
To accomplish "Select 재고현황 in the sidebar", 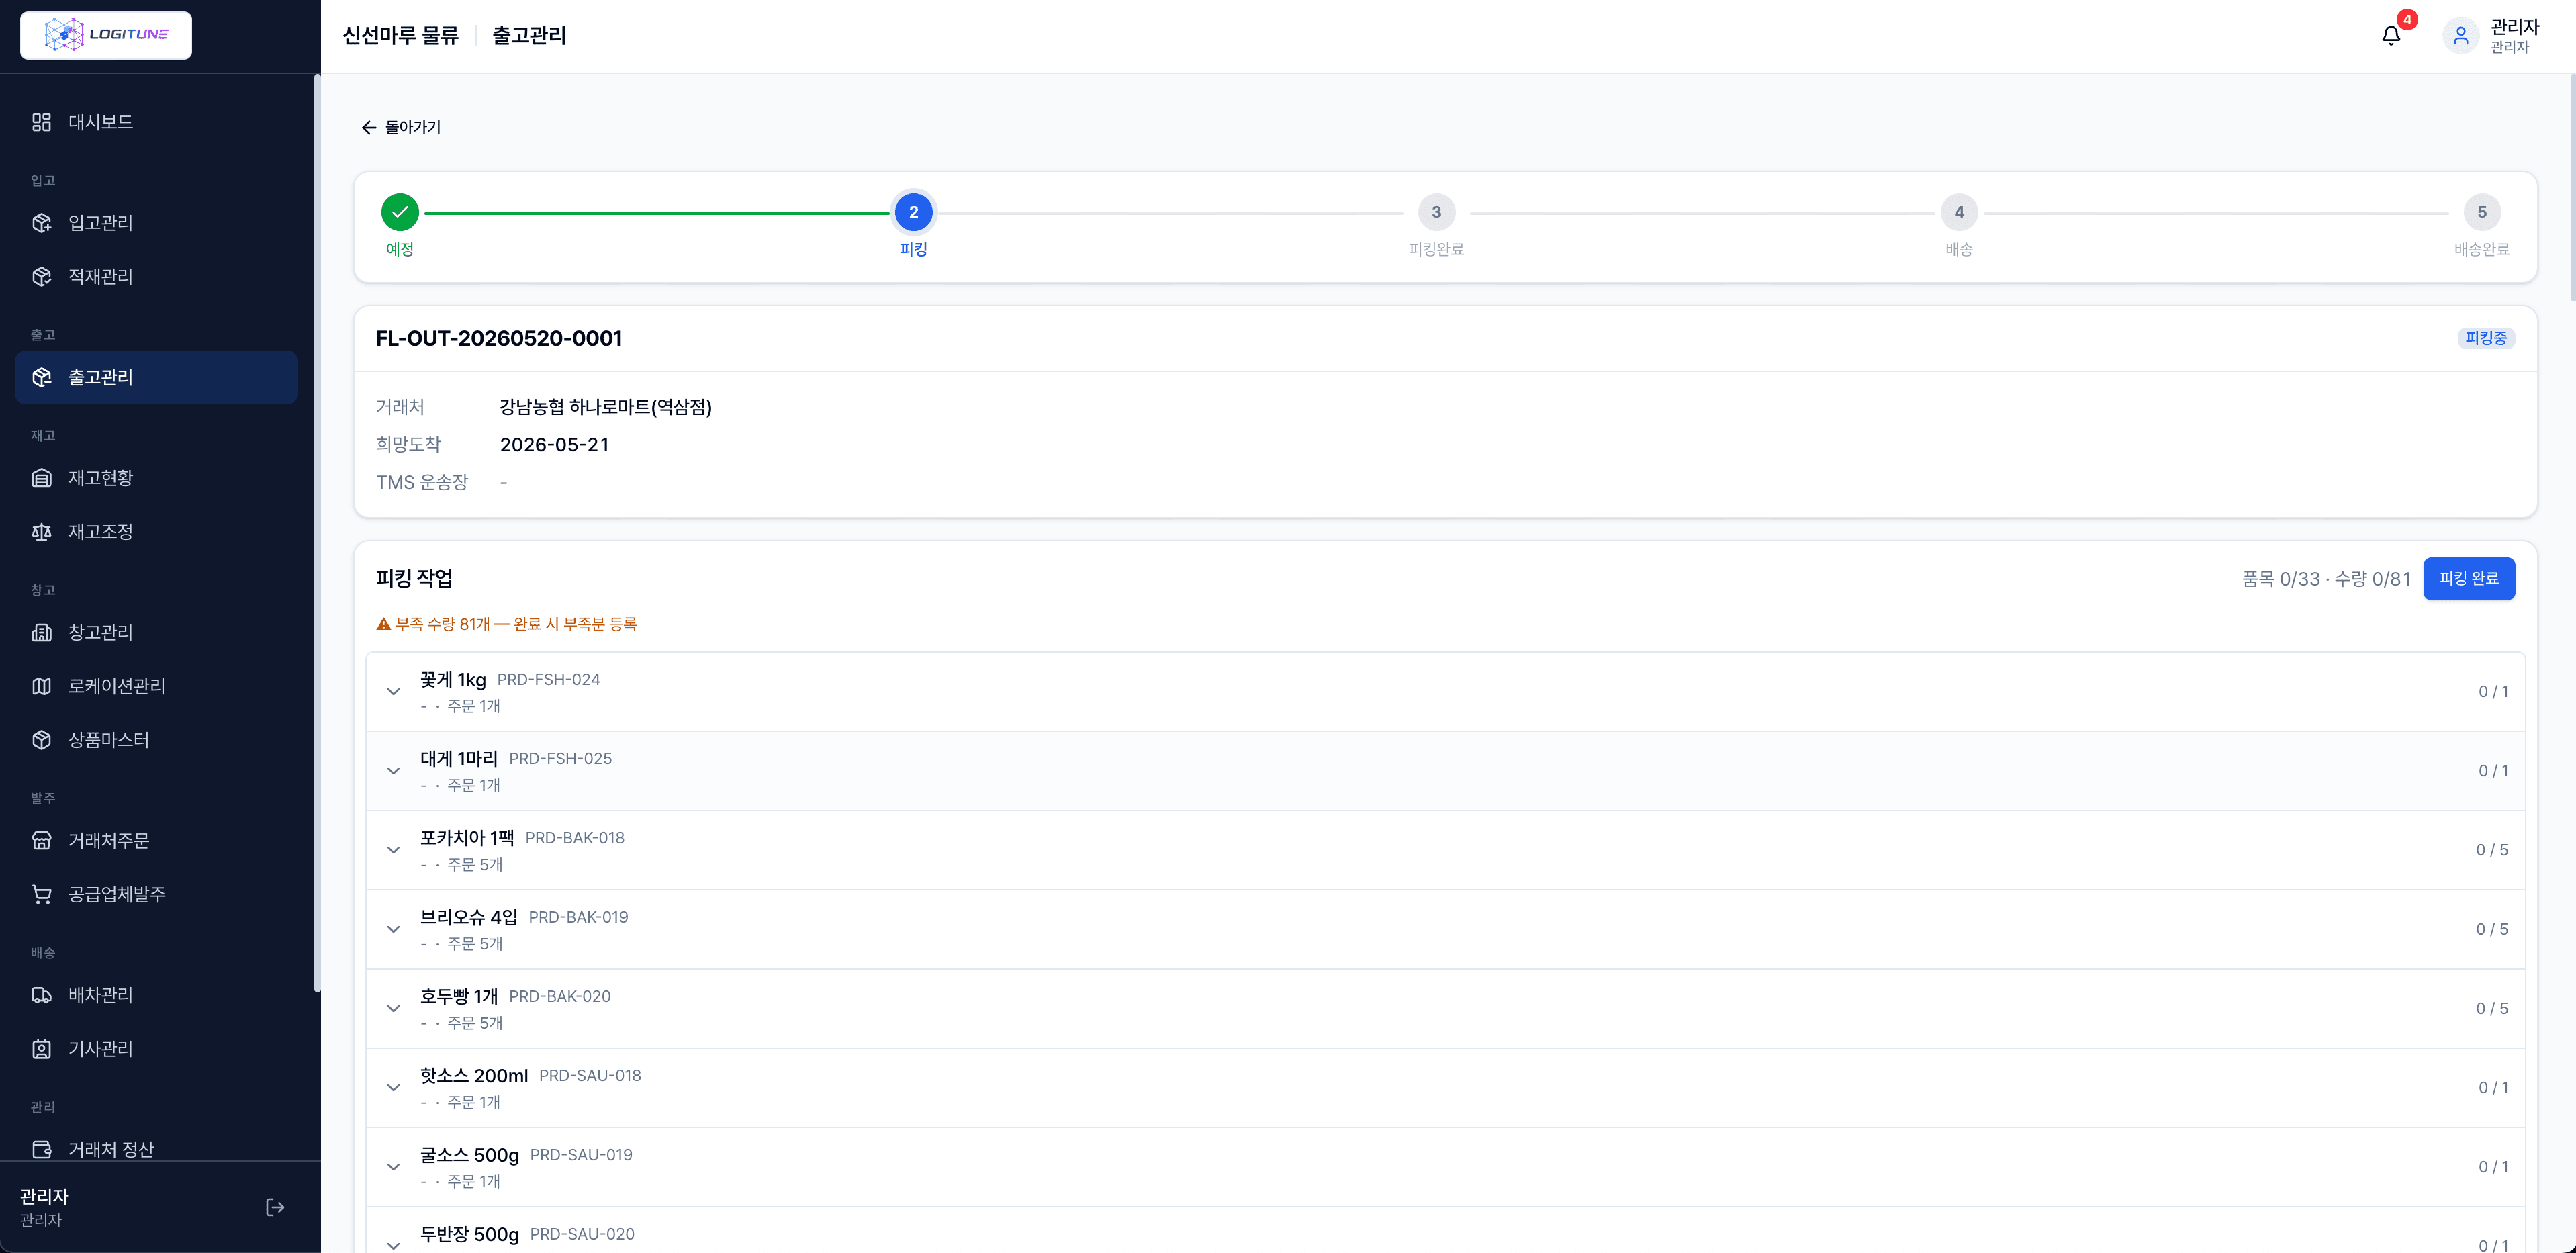I will 156,478.
